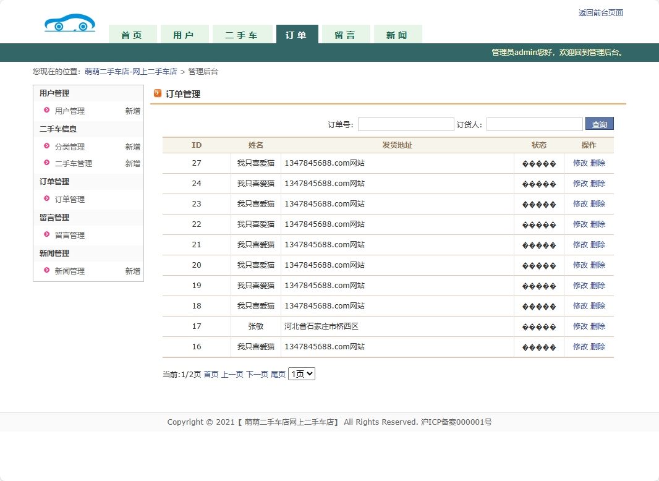
Task: Click into the 订货人 text box
Action: click(x=534, y=124)
